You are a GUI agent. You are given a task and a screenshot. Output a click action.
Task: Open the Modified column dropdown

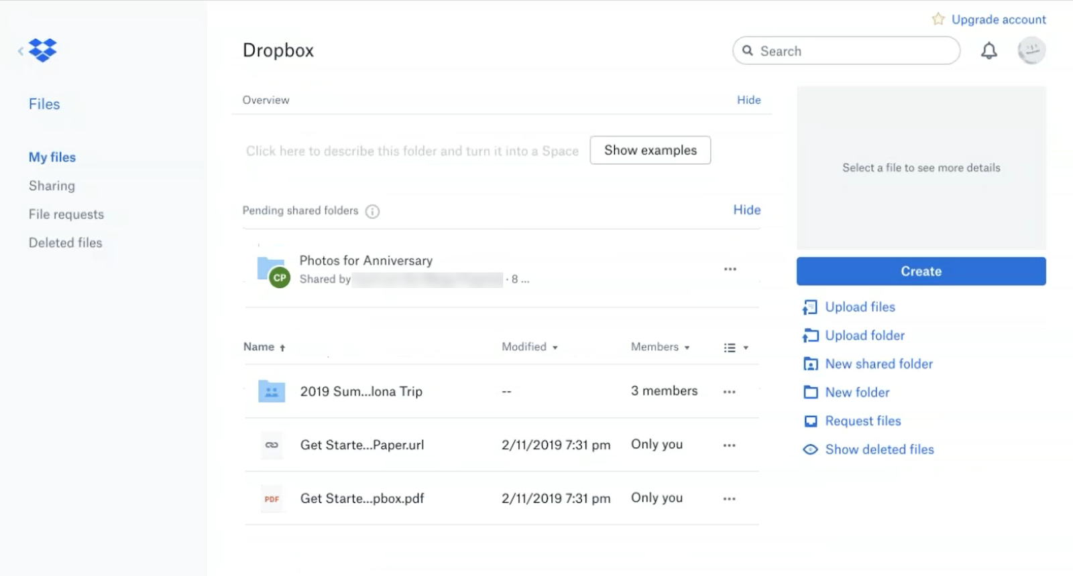click(x=530, y=347)
